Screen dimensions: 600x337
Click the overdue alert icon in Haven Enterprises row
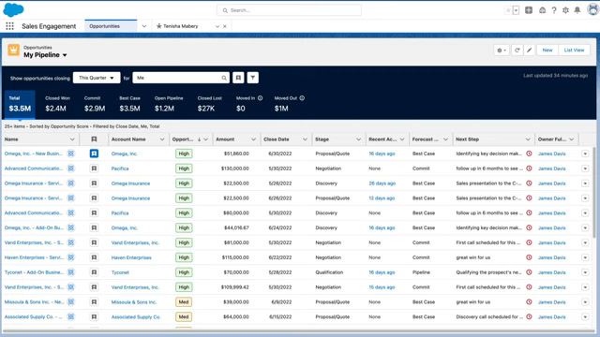point(529,257)
